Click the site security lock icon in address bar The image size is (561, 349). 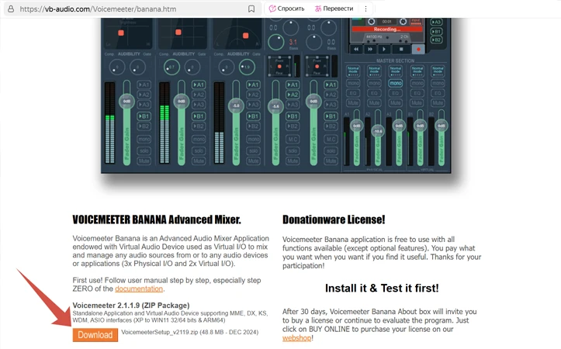pos(11,9)
